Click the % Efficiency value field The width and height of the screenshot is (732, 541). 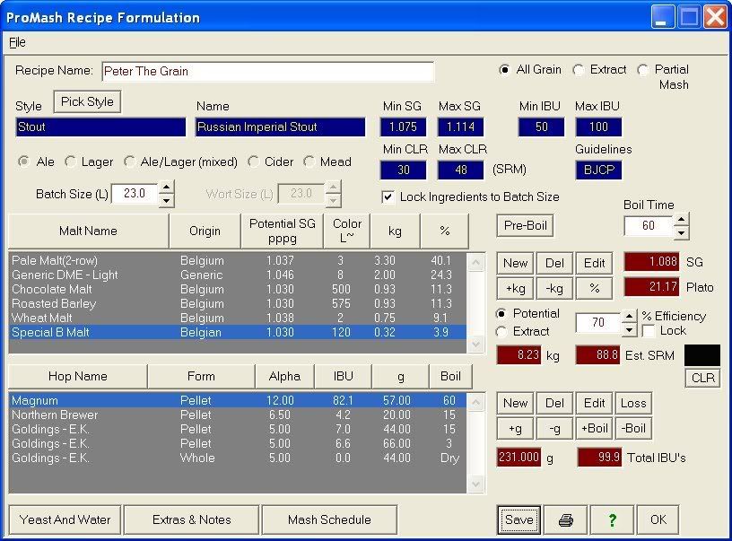tap(598, 323)
